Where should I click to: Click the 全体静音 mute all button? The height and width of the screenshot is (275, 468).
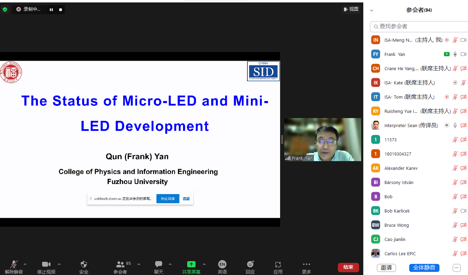[424, 268]
